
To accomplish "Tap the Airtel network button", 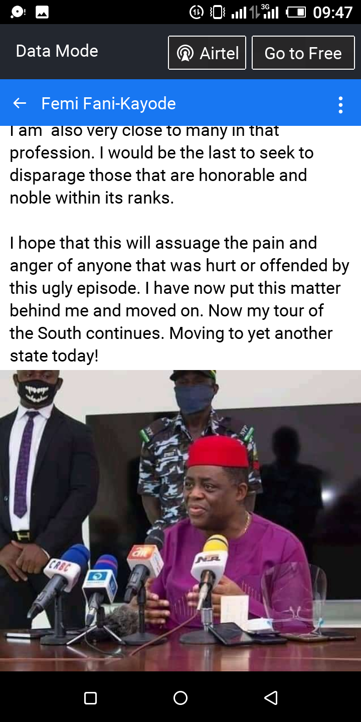I will pos(207,53).
